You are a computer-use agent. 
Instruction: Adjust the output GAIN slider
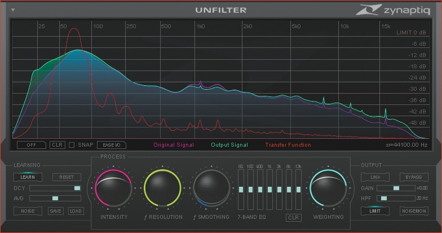pos(396,188)
